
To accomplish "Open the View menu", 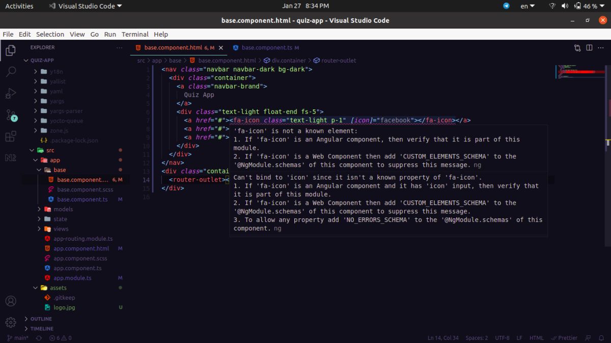I will coord(77,34).
